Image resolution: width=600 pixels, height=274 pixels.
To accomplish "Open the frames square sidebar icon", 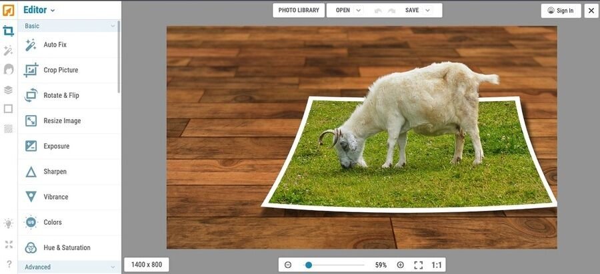I will pyautogui.click(x=8, y=109).
